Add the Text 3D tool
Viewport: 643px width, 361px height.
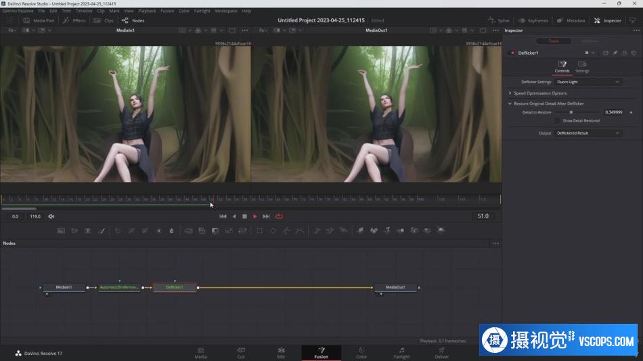[x=387, y=231]
